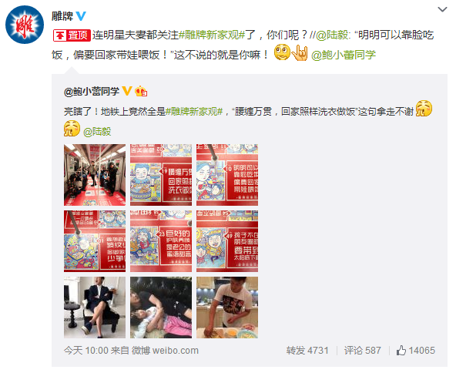Like the post with the thumbs-up icon
Image resolution: width=456 pixels, height=373 pixels.
tap(401, 350)
